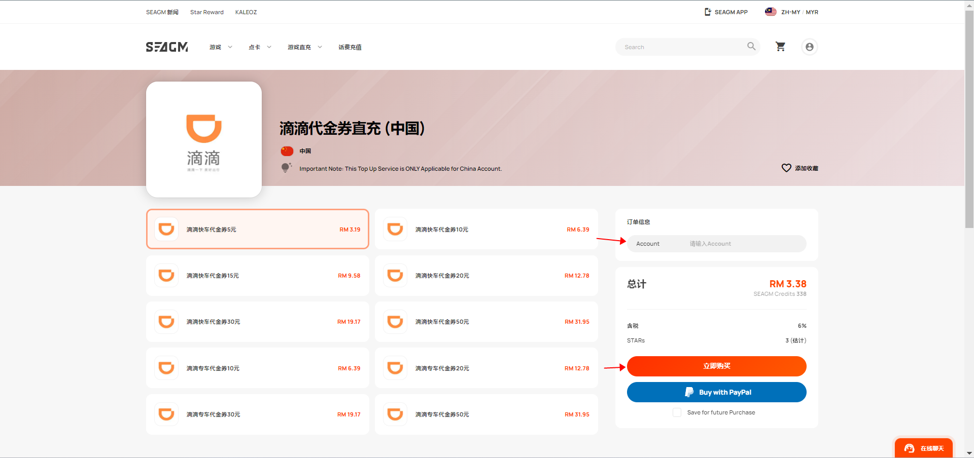Expand the 点卡 menu chevron
Image resolution: width=974 pixels, height=458 pixels.
[269, 47]
